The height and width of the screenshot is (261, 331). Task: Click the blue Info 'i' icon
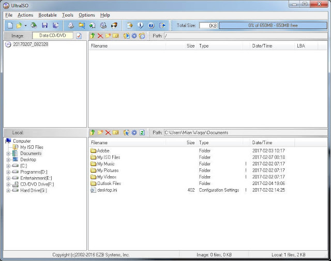pos(140,25)
